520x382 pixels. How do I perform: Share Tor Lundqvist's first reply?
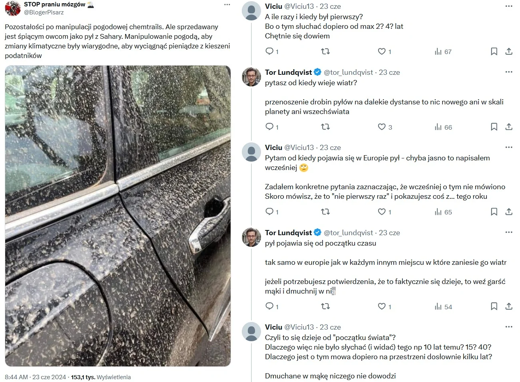tap(509, 127)
